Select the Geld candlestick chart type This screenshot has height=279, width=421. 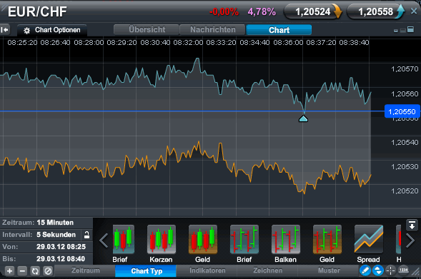click(x=203, y=239)
